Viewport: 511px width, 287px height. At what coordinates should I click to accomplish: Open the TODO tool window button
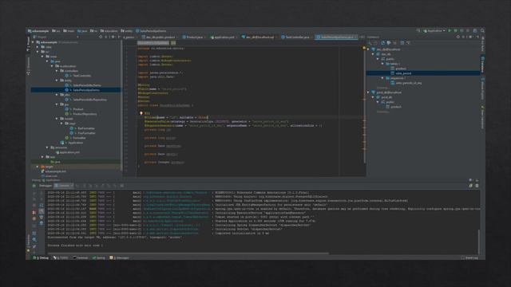point(61,258)
